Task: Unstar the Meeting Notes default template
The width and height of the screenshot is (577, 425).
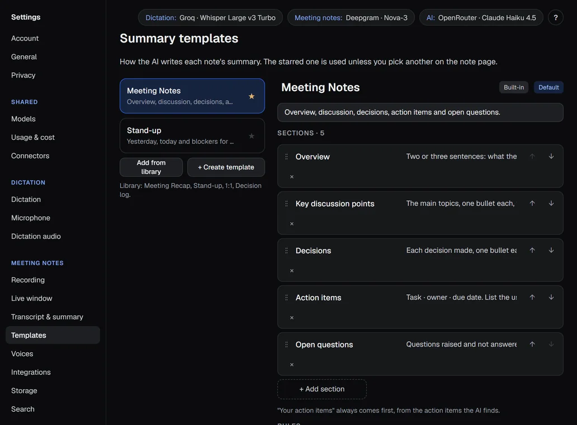Action: 252,96
